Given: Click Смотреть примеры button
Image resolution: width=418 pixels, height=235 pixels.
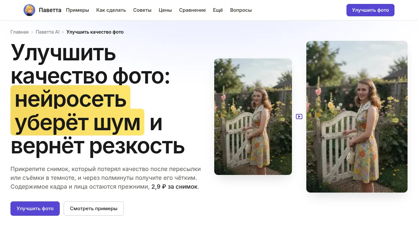Looking at the screenshot, I should point(94,209).
